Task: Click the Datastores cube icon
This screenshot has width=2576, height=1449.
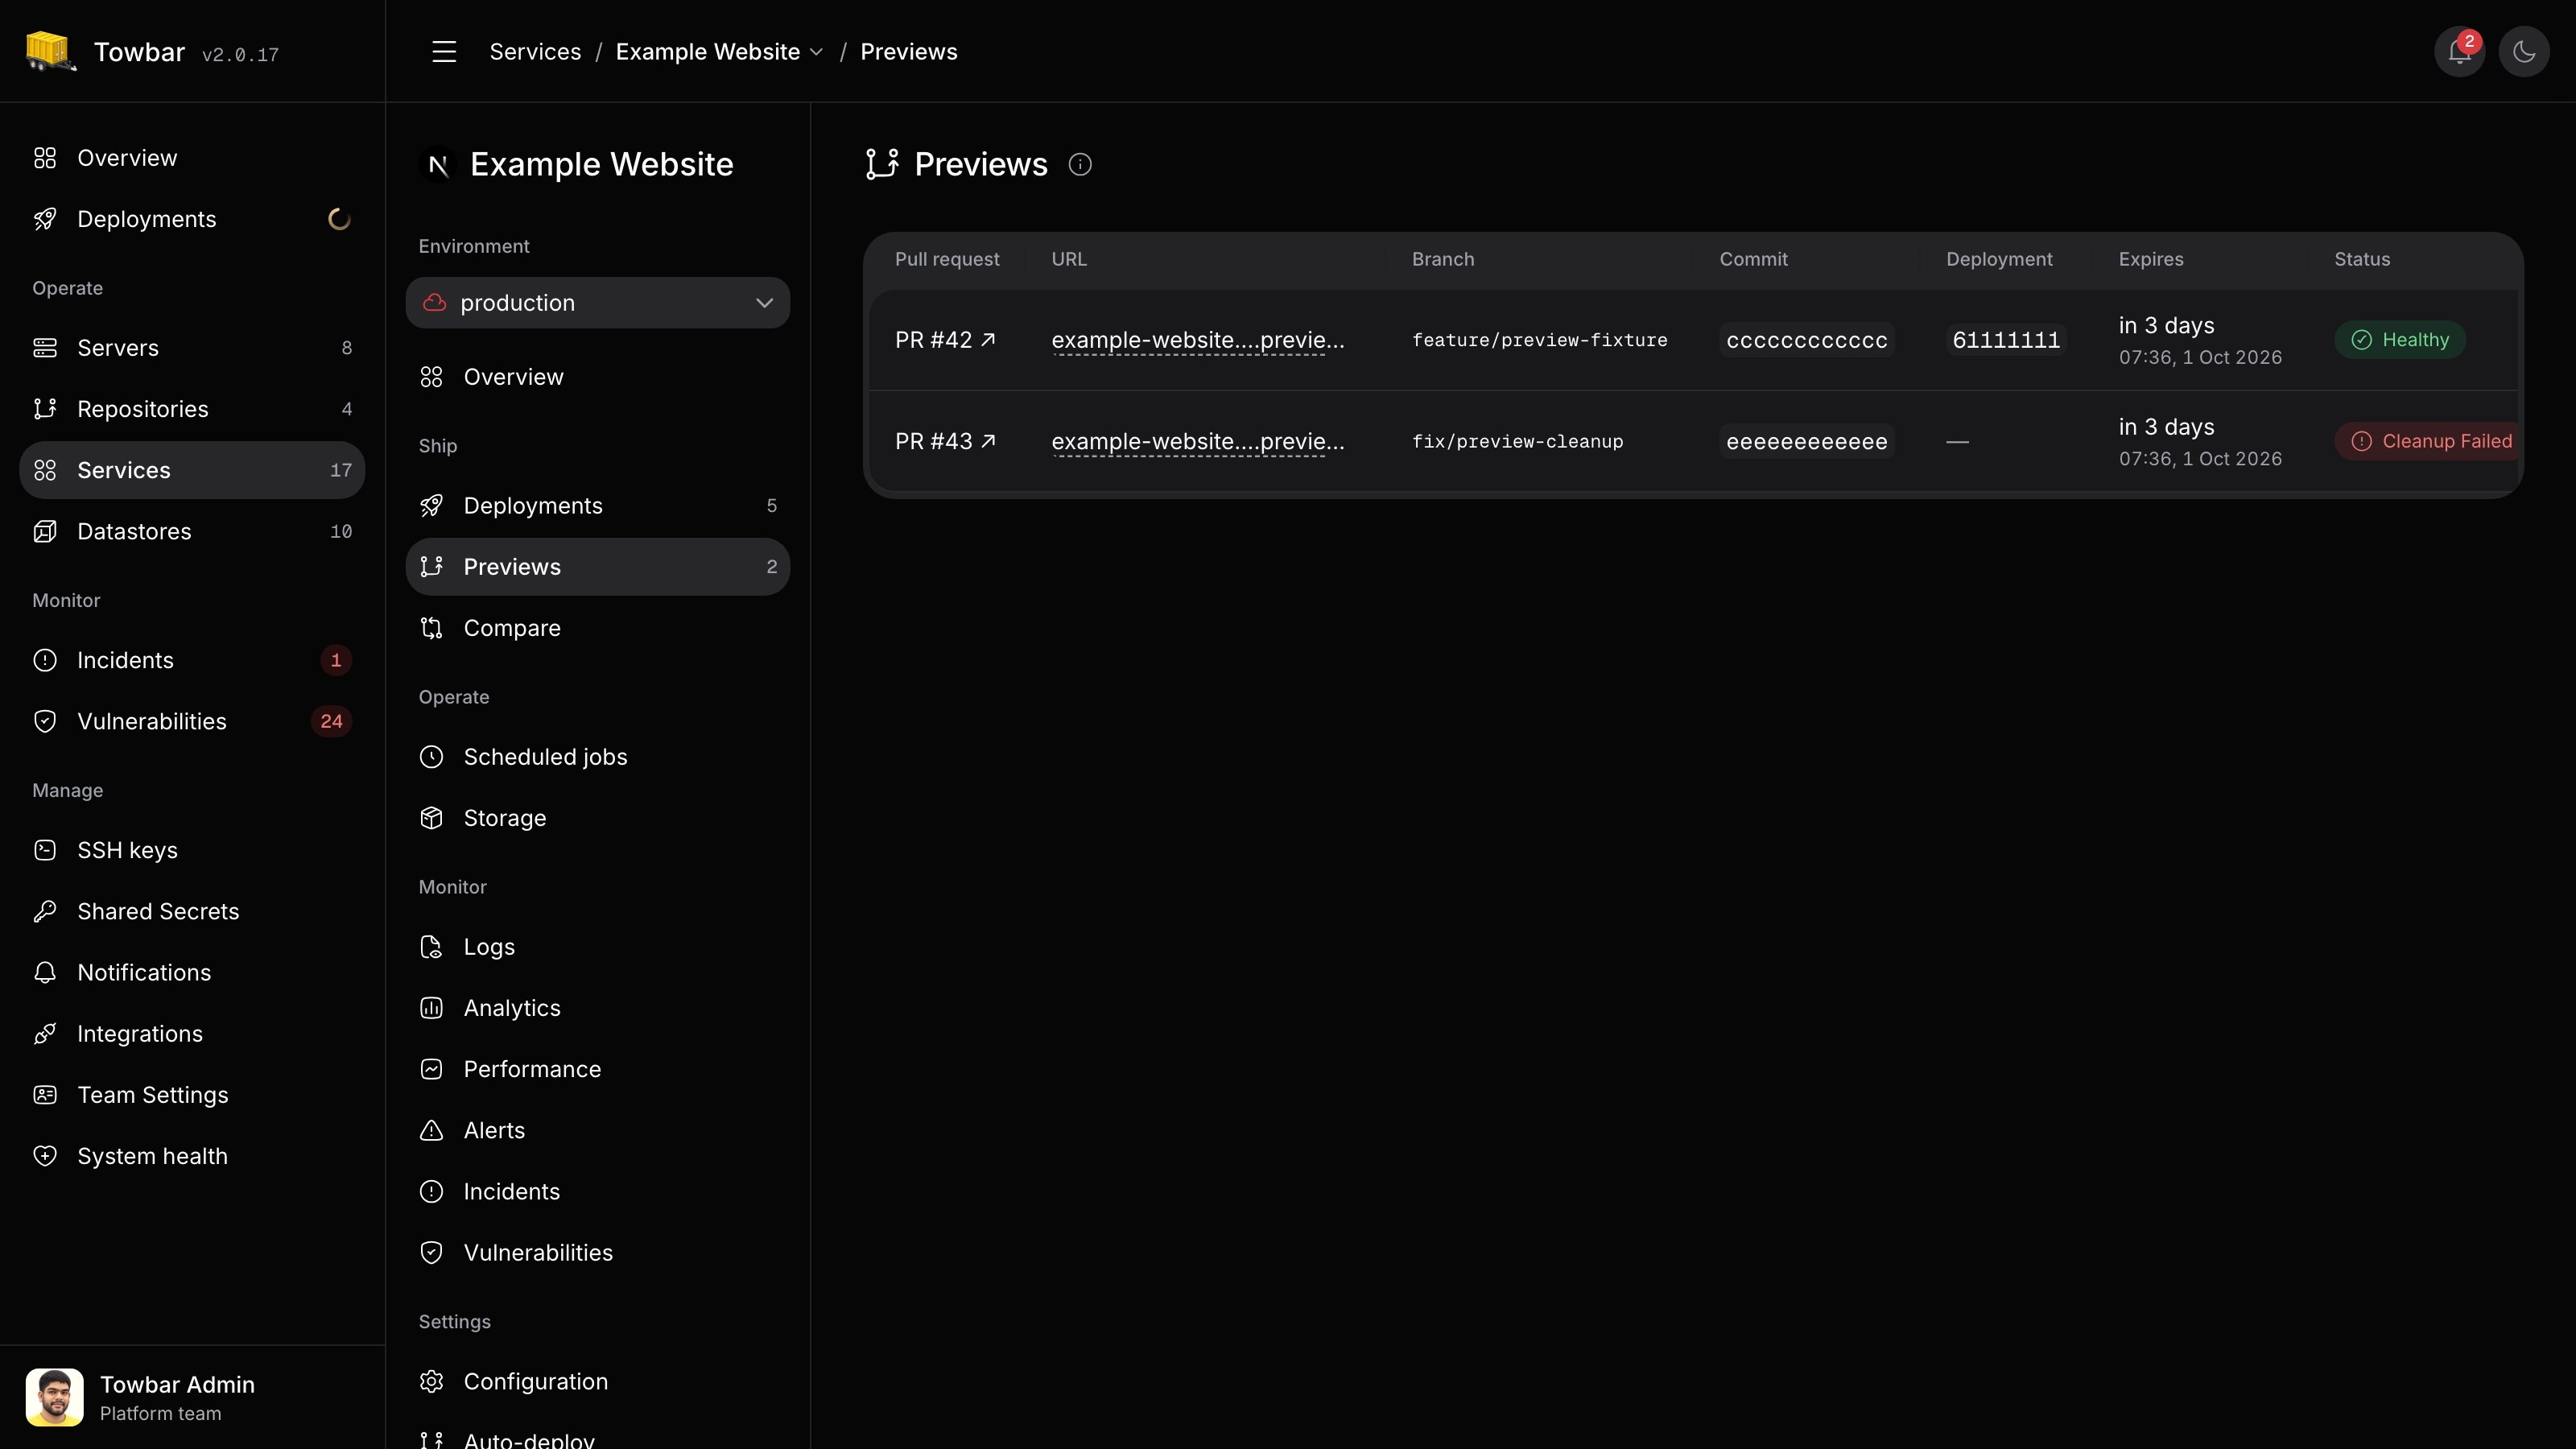Action: 45,531
